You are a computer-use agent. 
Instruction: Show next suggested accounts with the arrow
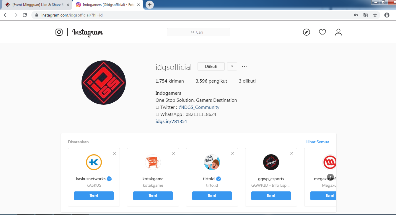[330, 177]
